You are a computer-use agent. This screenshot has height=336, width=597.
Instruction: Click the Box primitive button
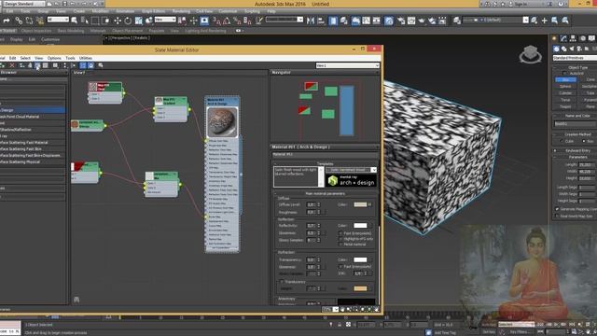click(565, 79)
